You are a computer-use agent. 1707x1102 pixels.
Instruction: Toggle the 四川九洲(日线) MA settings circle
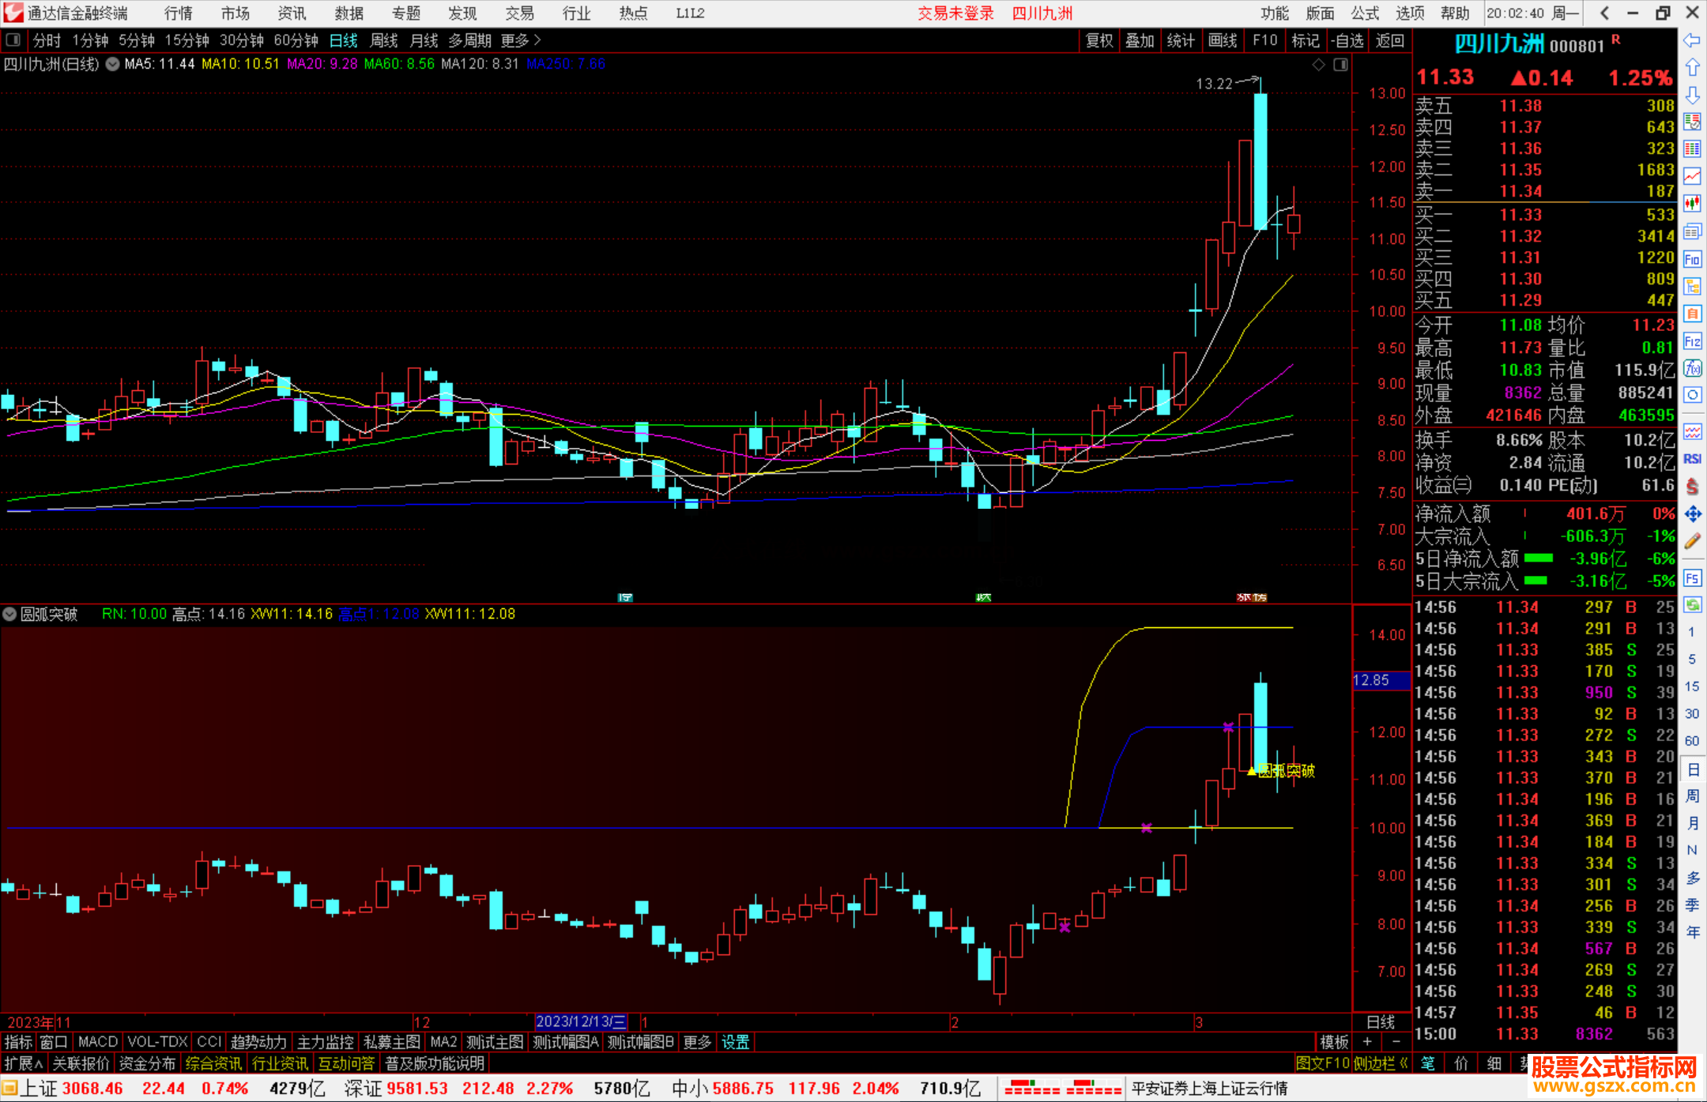pyautogui.click(x=113, y=64)
